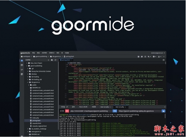187x137 pixels.
Task: Open the first menu after the goormide logo
Action: [33, 53]
